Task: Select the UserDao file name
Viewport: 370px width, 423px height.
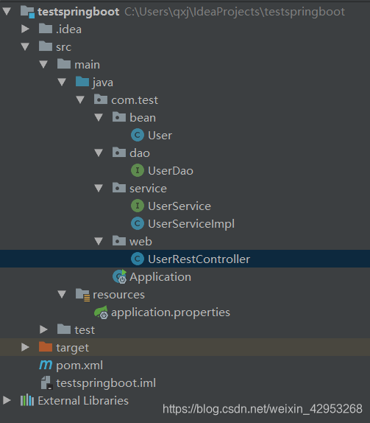Action: [171, 170]
